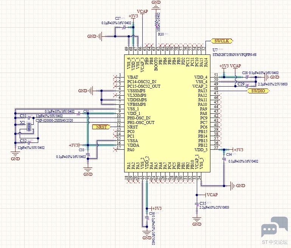Select the SWDIO port symbol
Image resolution: width=291 pixels, height=248 pixels.
[258, 91]
